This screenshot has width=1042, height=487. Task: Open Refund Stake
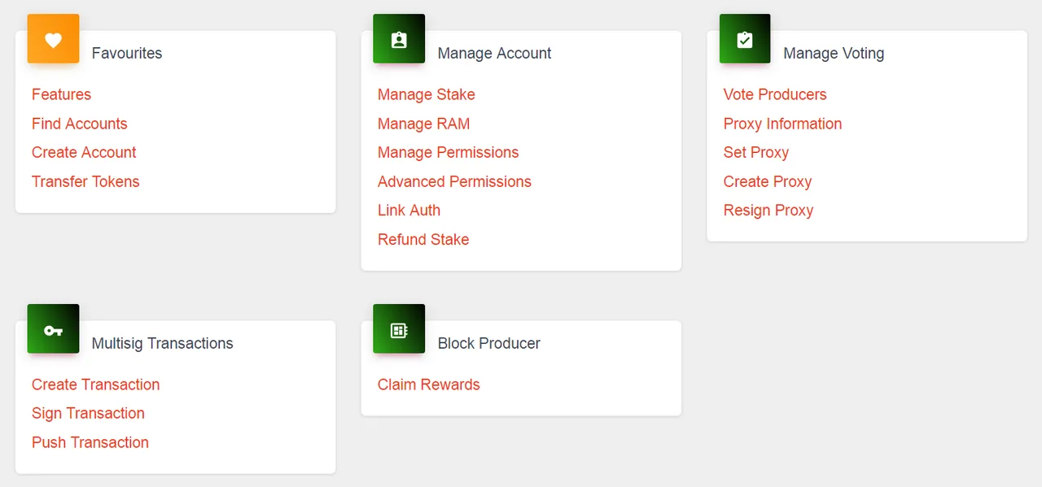click(423, 239)
